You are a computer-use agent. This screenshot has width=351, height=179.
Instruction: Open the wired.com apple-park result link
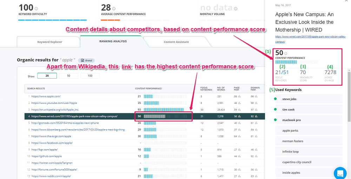[74, 117]
